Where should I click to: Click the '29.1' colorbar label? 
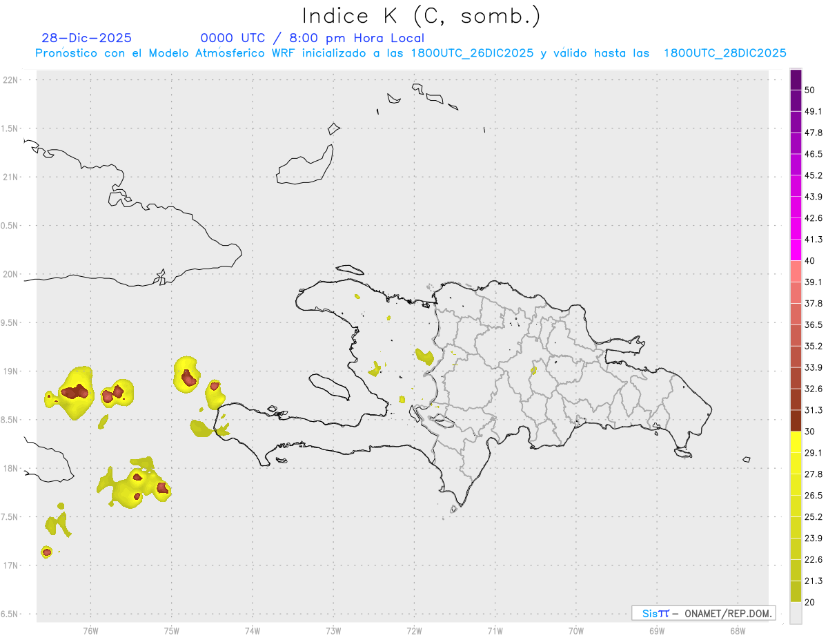pyautogui.click(x=814, y=453)
